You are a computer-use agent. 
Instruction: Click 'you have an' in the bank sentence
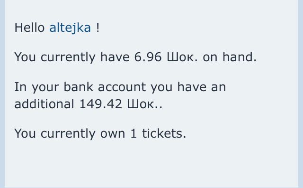coord(188,87)
